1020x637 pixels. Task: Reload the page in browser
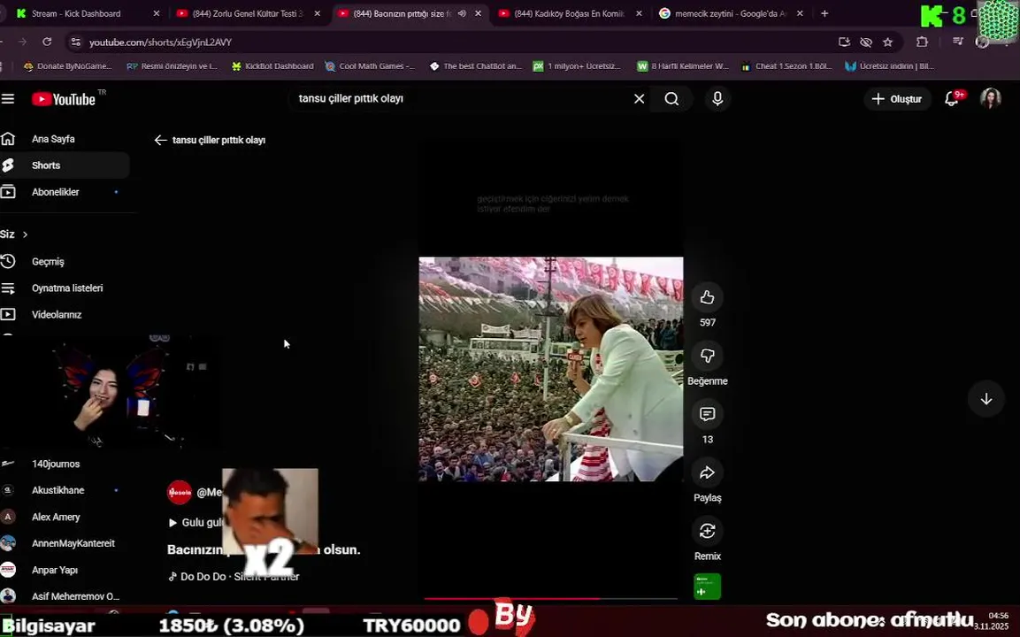coord(47,42)
